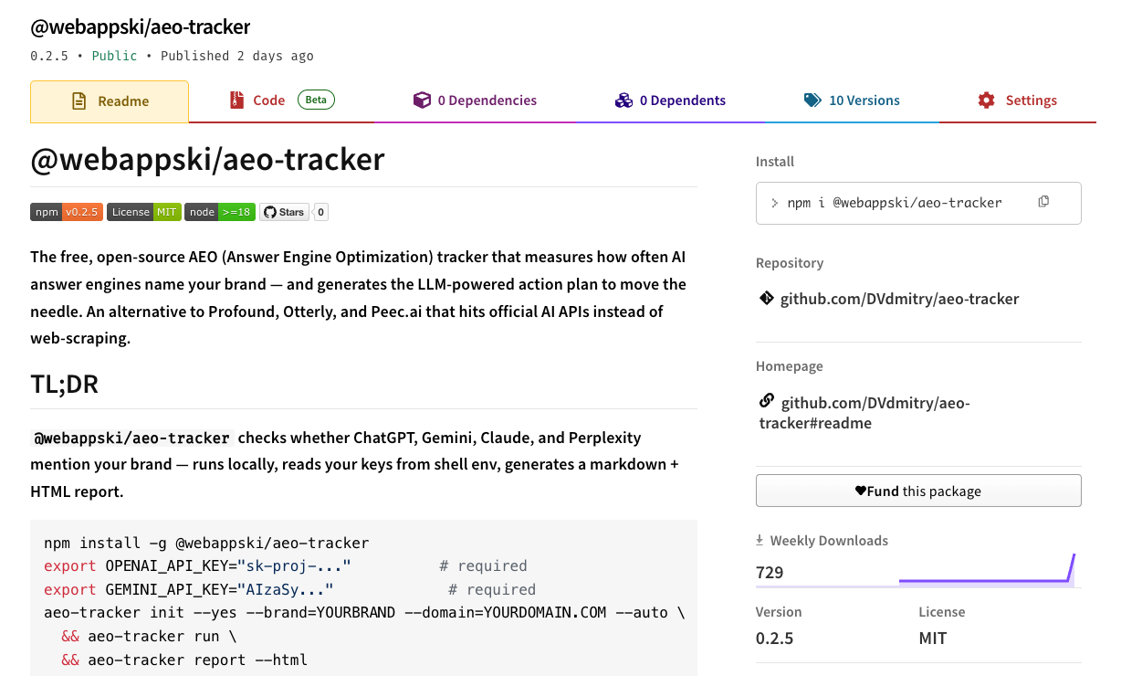Switch to the 10 Versions tab
The image size is (1142, 676).
coord(852,100)
